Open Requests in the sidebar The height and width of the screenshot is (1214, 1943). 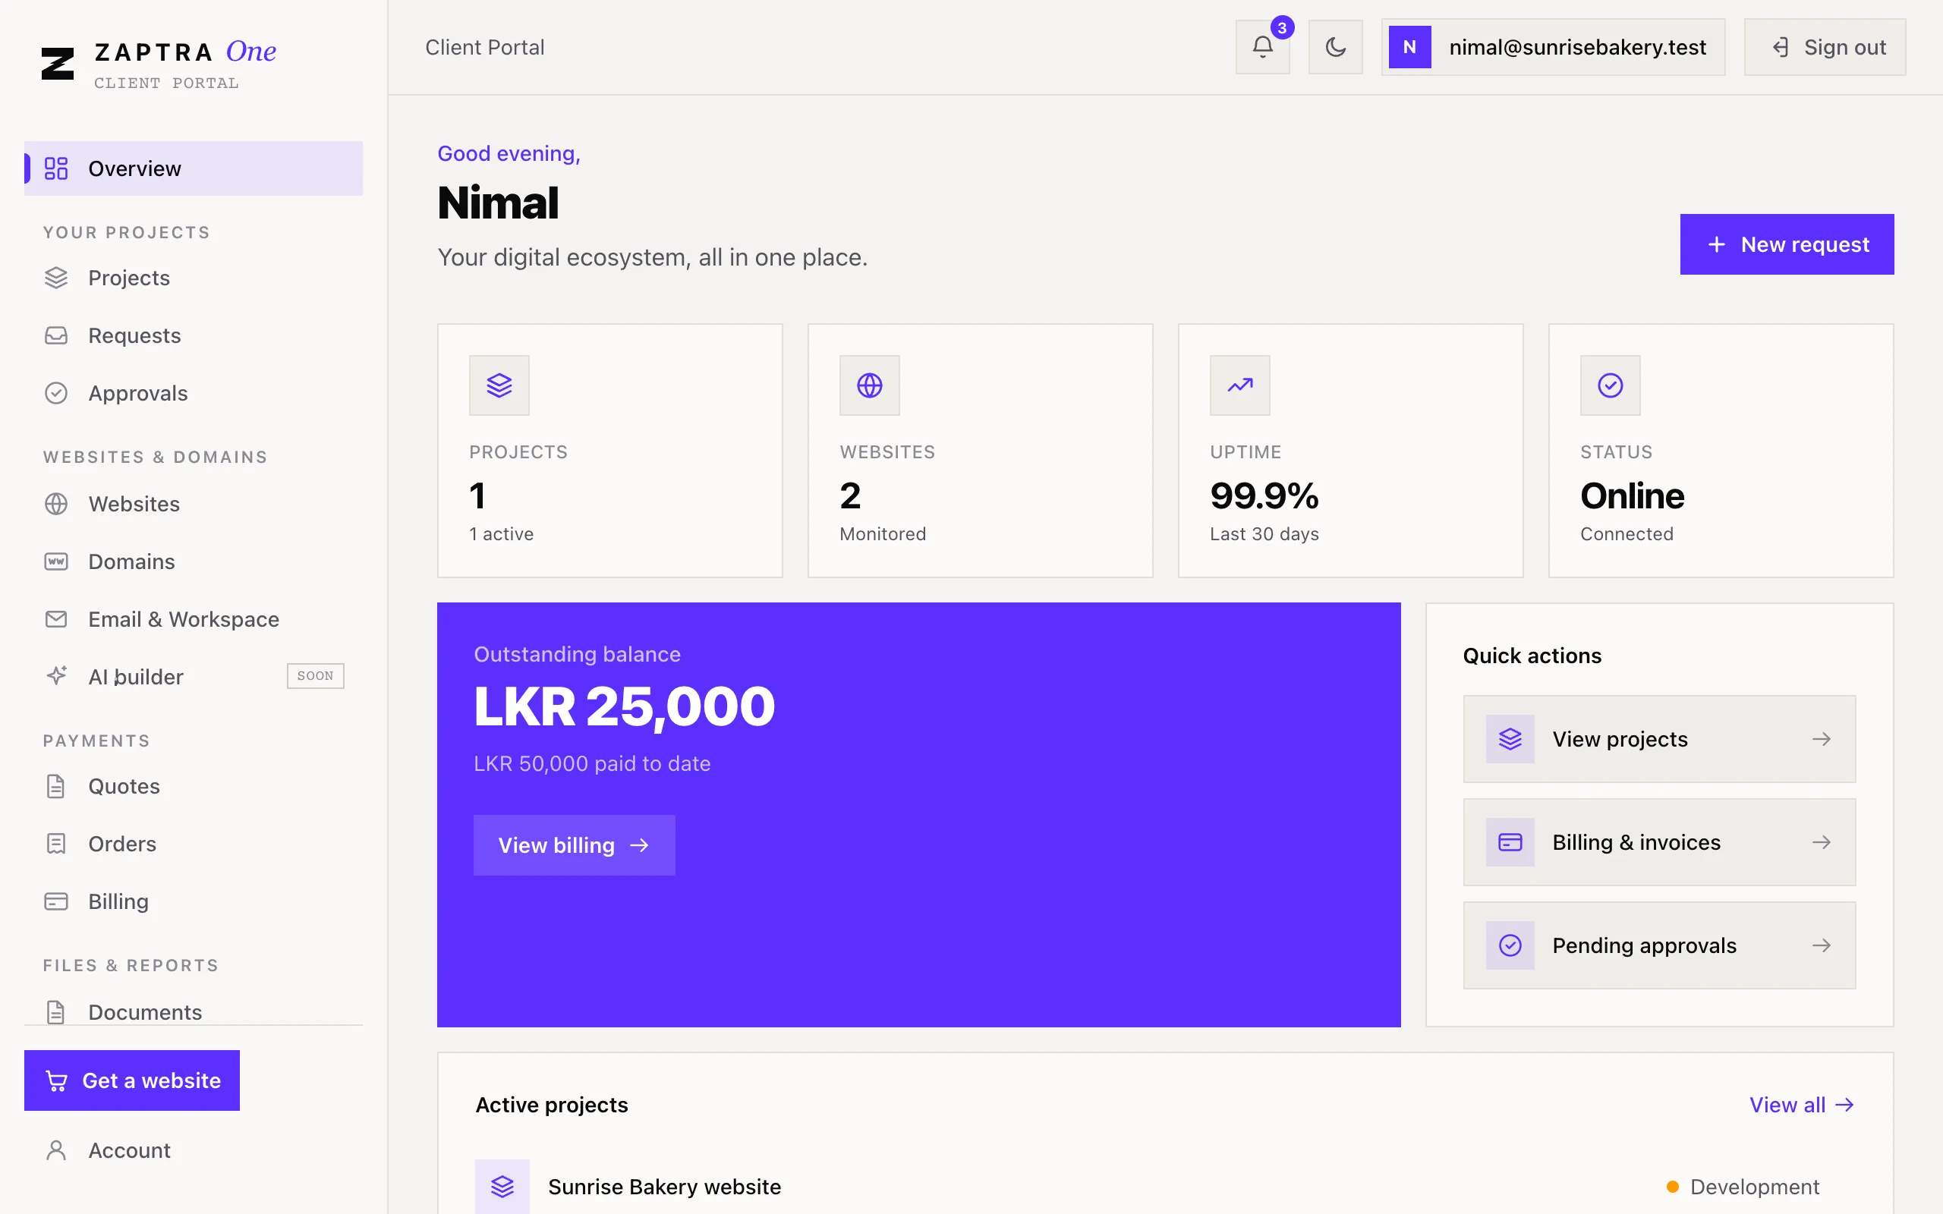(x=194, y=335)
